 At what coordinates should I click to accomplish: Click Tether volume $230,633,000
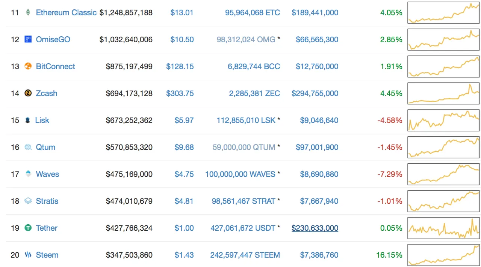315,228
